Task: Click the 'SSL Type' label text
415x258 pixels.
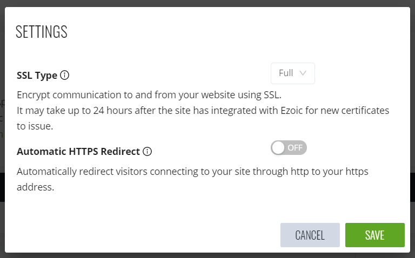Action: tap(37, 75)
